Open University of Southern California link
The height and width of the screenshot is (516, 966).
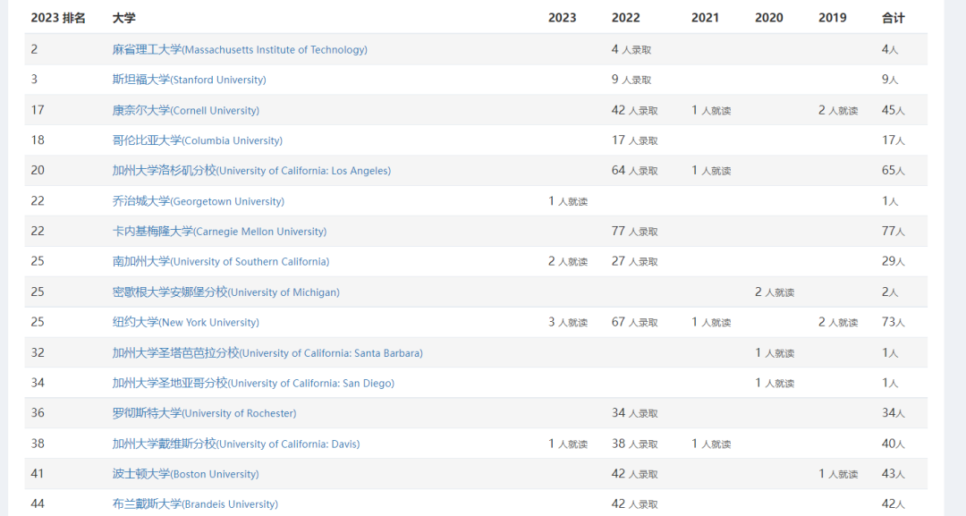click(221, 261)
